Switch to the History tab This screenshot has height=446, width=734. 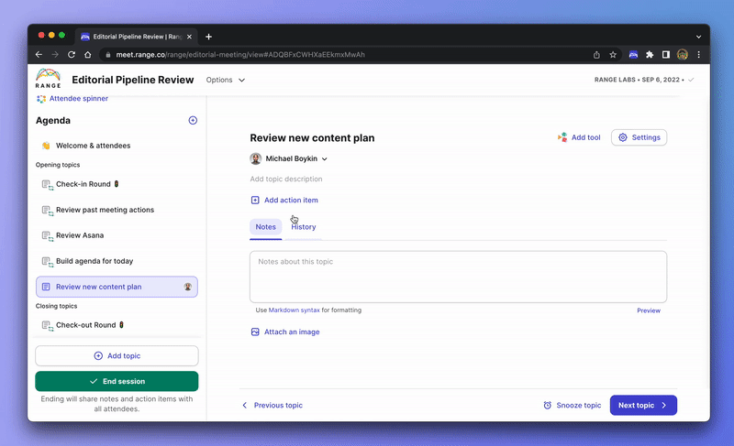[304, 227]
